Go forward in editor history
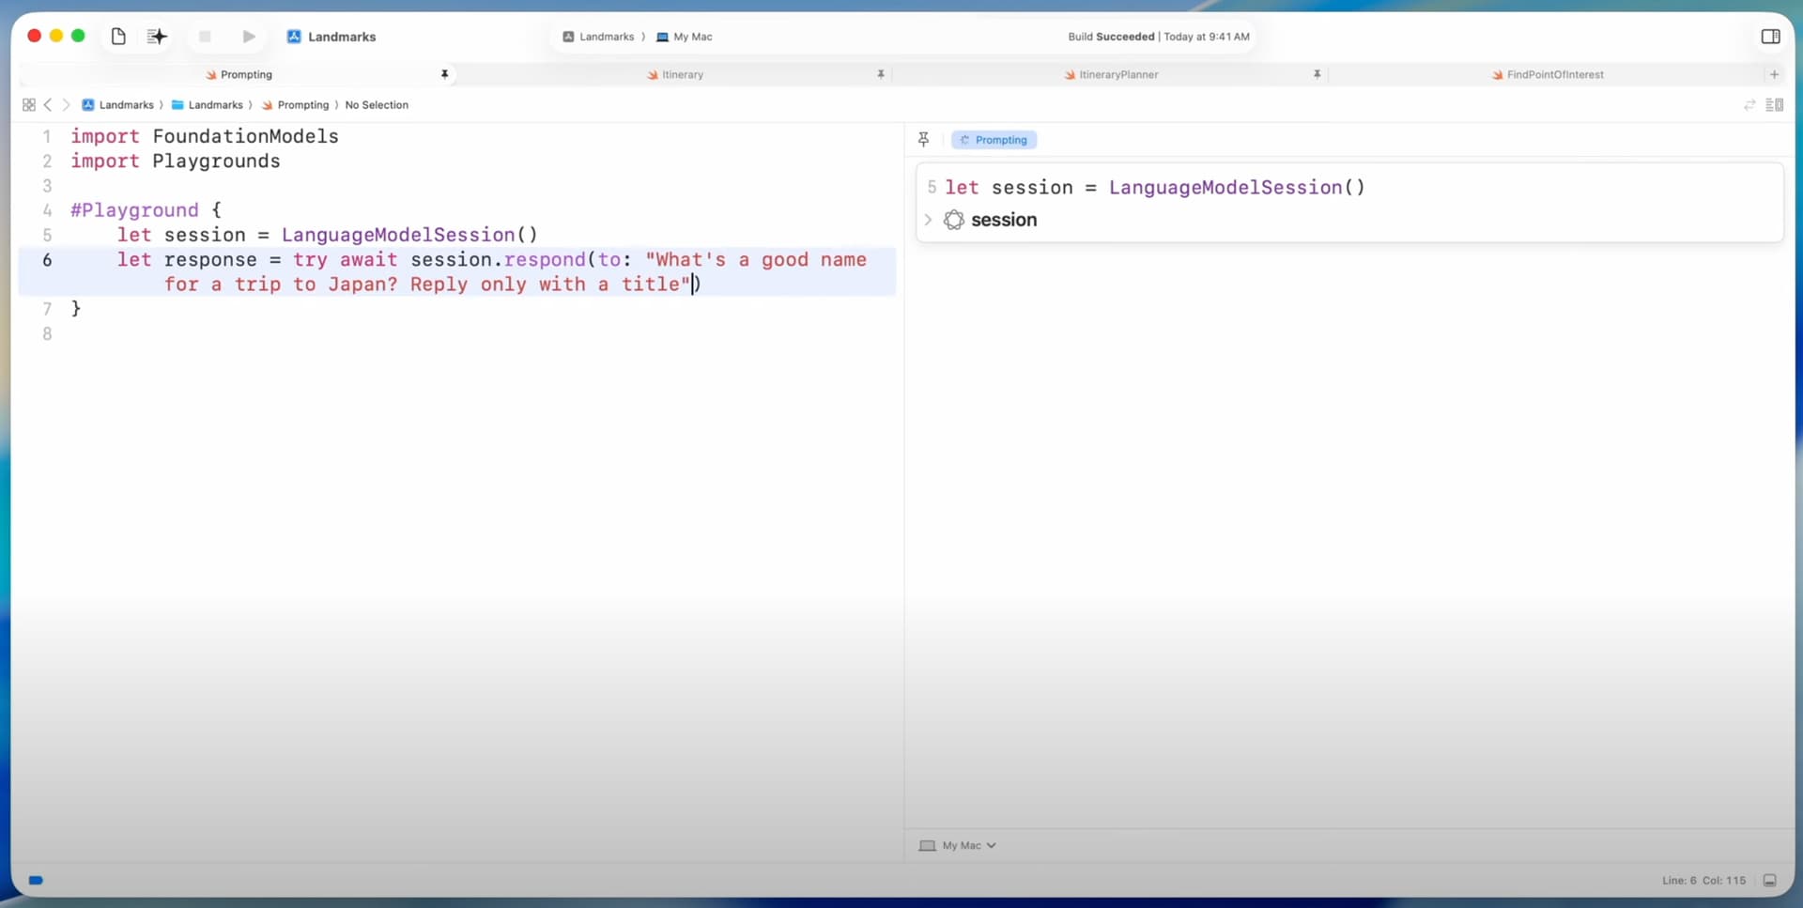This screenshot has height=908, width=1803. 66,105
